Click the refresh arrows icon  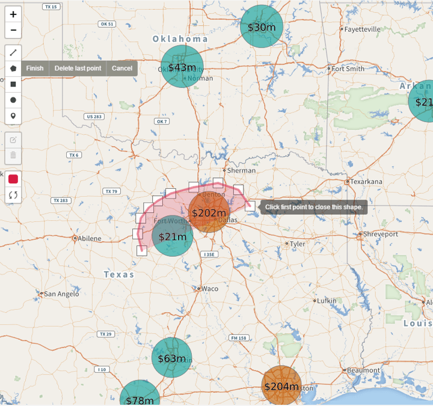tap(13, 195)
